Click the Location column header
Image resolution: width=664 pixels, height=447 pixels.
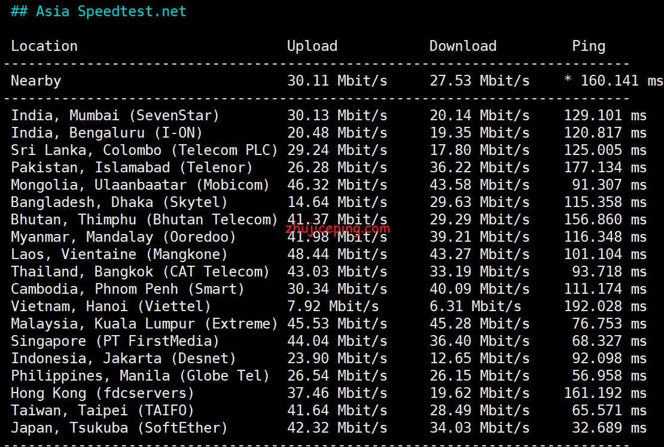pyautogui.click(x=44, y=45)
